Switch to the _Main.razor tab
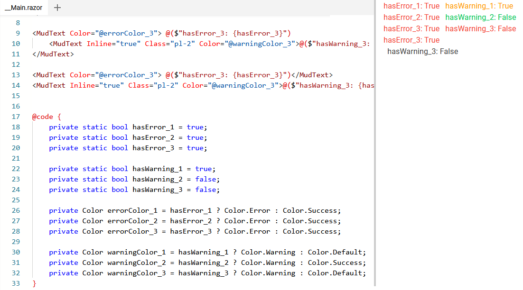 [x=23, y=8]
